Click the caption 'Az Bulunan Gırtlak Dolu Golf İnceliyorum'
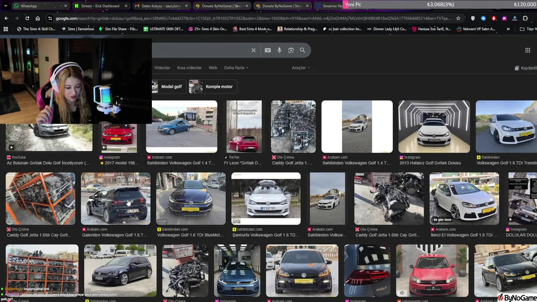The width and height of the screenshot is (537, 302). coord(48,163)
